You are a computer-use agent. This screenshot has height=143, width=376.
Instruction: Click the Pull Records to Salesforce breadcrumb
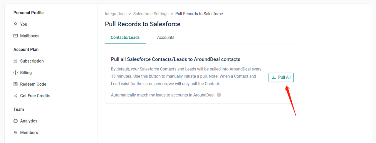[199, 14]
